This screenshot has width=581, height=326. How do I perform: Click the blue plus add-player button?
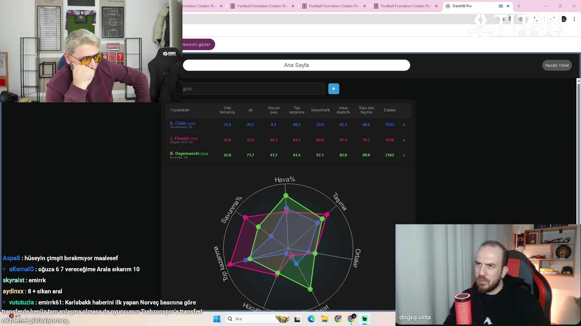tap(334, 89)
